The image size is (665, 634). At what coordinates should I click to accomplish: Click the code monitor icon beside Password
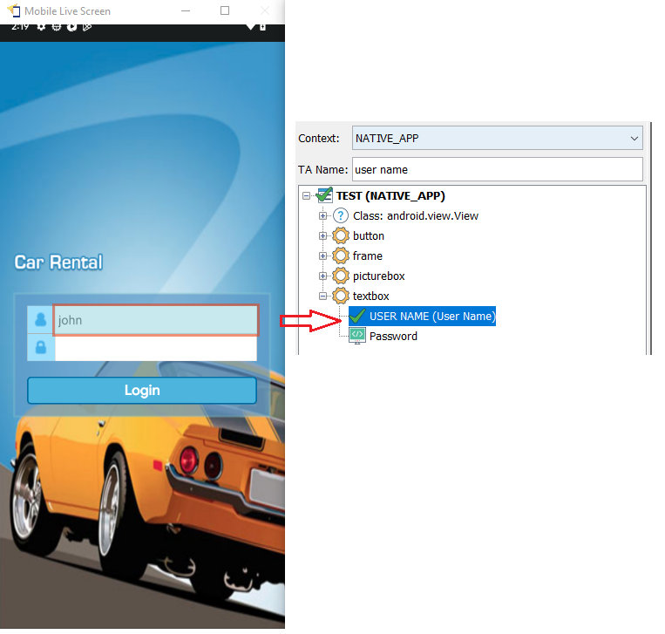(357, 336)
